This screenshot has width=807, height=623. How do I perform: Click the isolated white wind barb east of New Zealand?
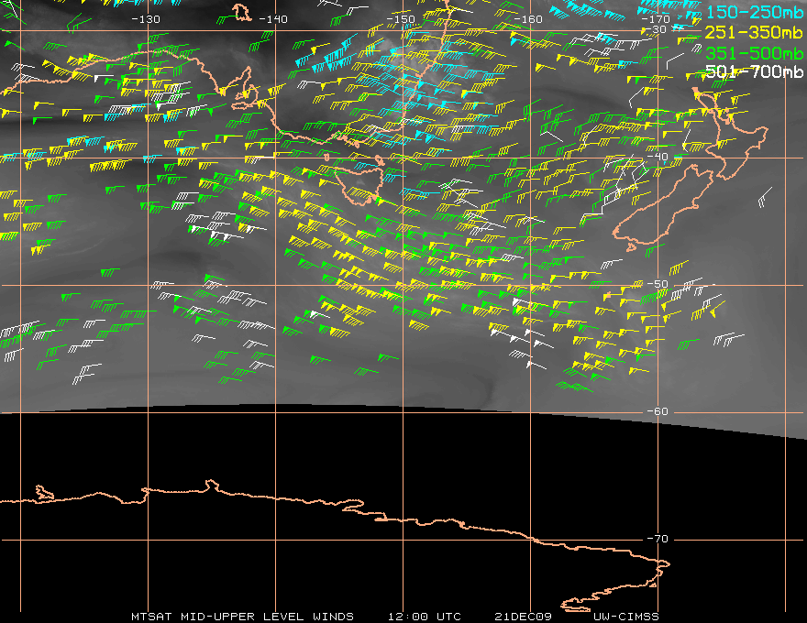click(764, 198)
